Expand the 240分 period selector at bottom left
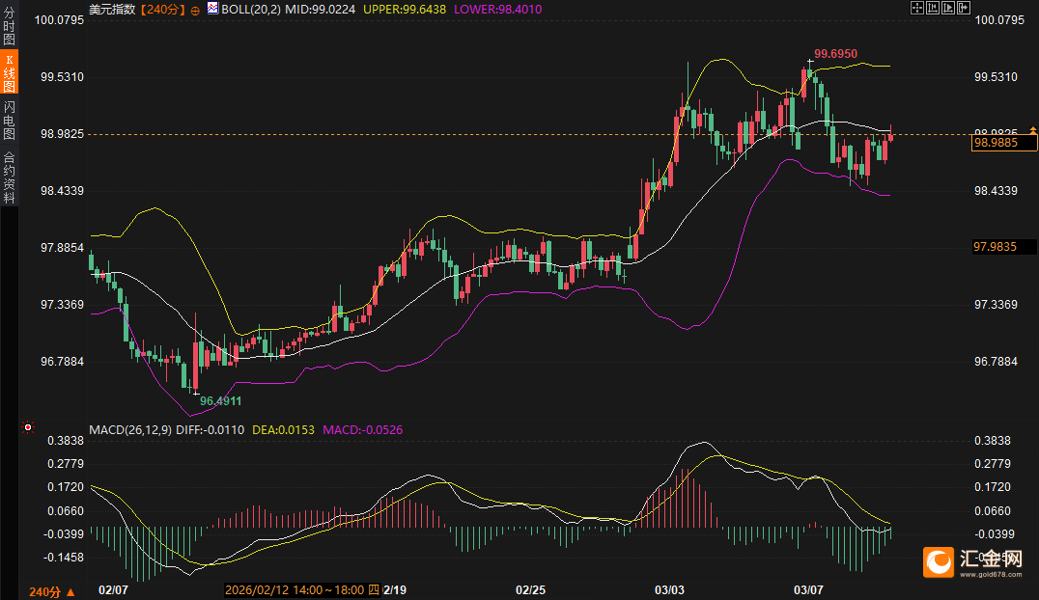The image size is (1039, 600). 50,591
